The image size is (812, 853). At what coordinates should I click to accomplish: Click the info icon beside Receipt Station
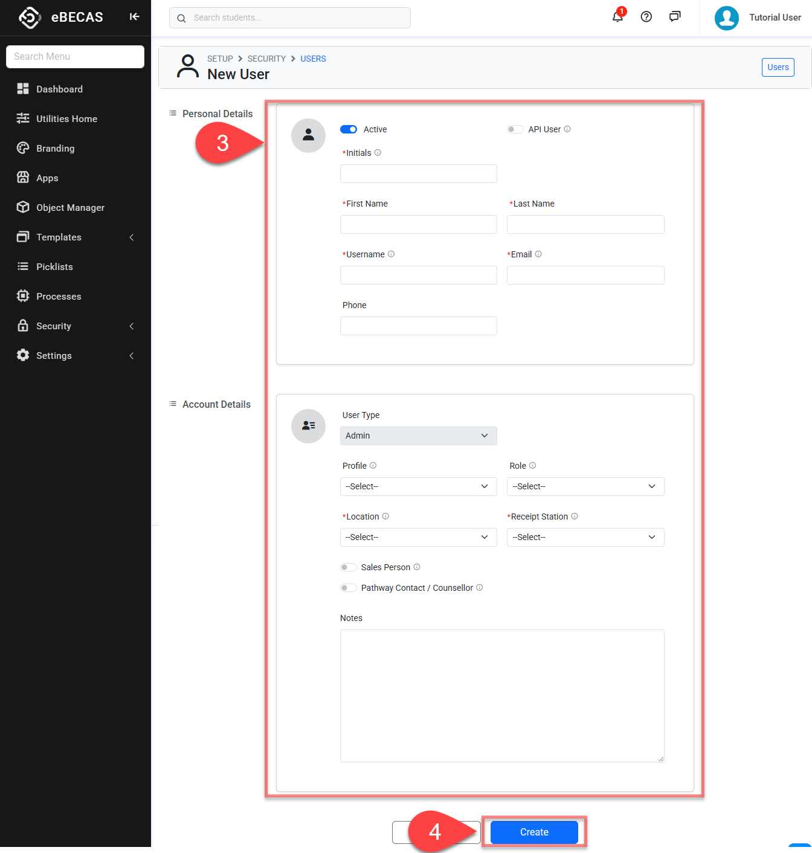575,517
